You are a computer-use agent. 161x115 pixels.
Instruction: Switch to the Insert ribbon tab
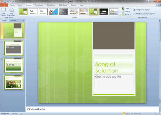click(20, 5)
